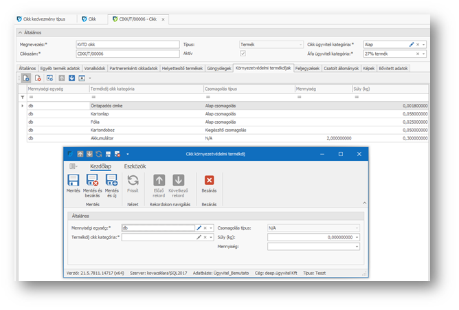Image resolution: width=459 pixels, height=310 pixels.
Task: Open Áfa ügyviteli kategória dropdown
Action: (423, 53)
